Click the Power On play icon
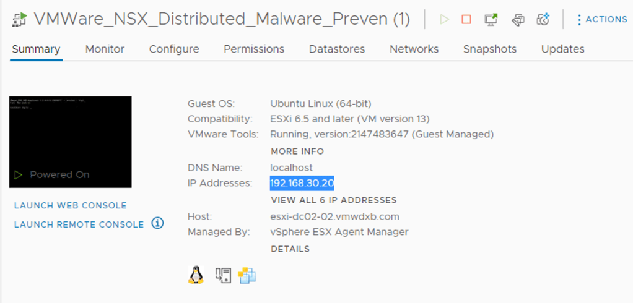The height and width of the screenshot is (303, 633). (x=444, y=20)
